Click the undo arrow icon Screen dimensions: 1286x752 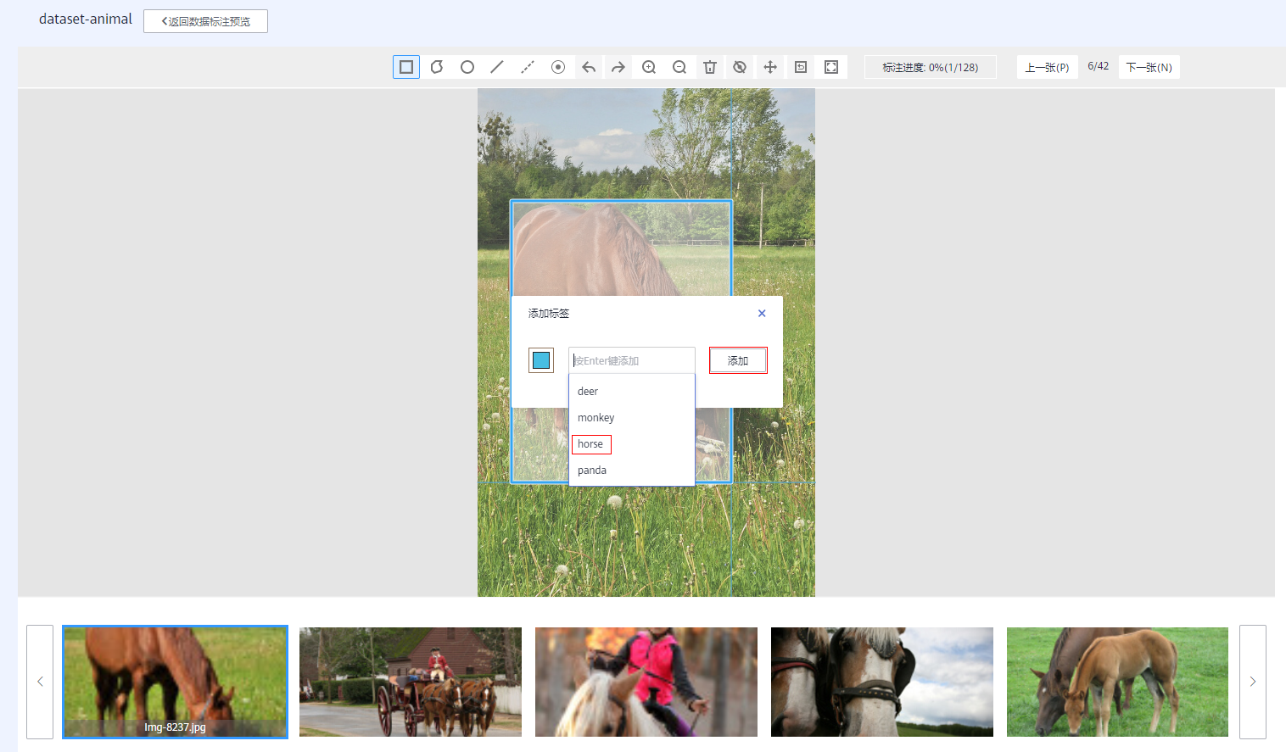[x=589, y=67]
